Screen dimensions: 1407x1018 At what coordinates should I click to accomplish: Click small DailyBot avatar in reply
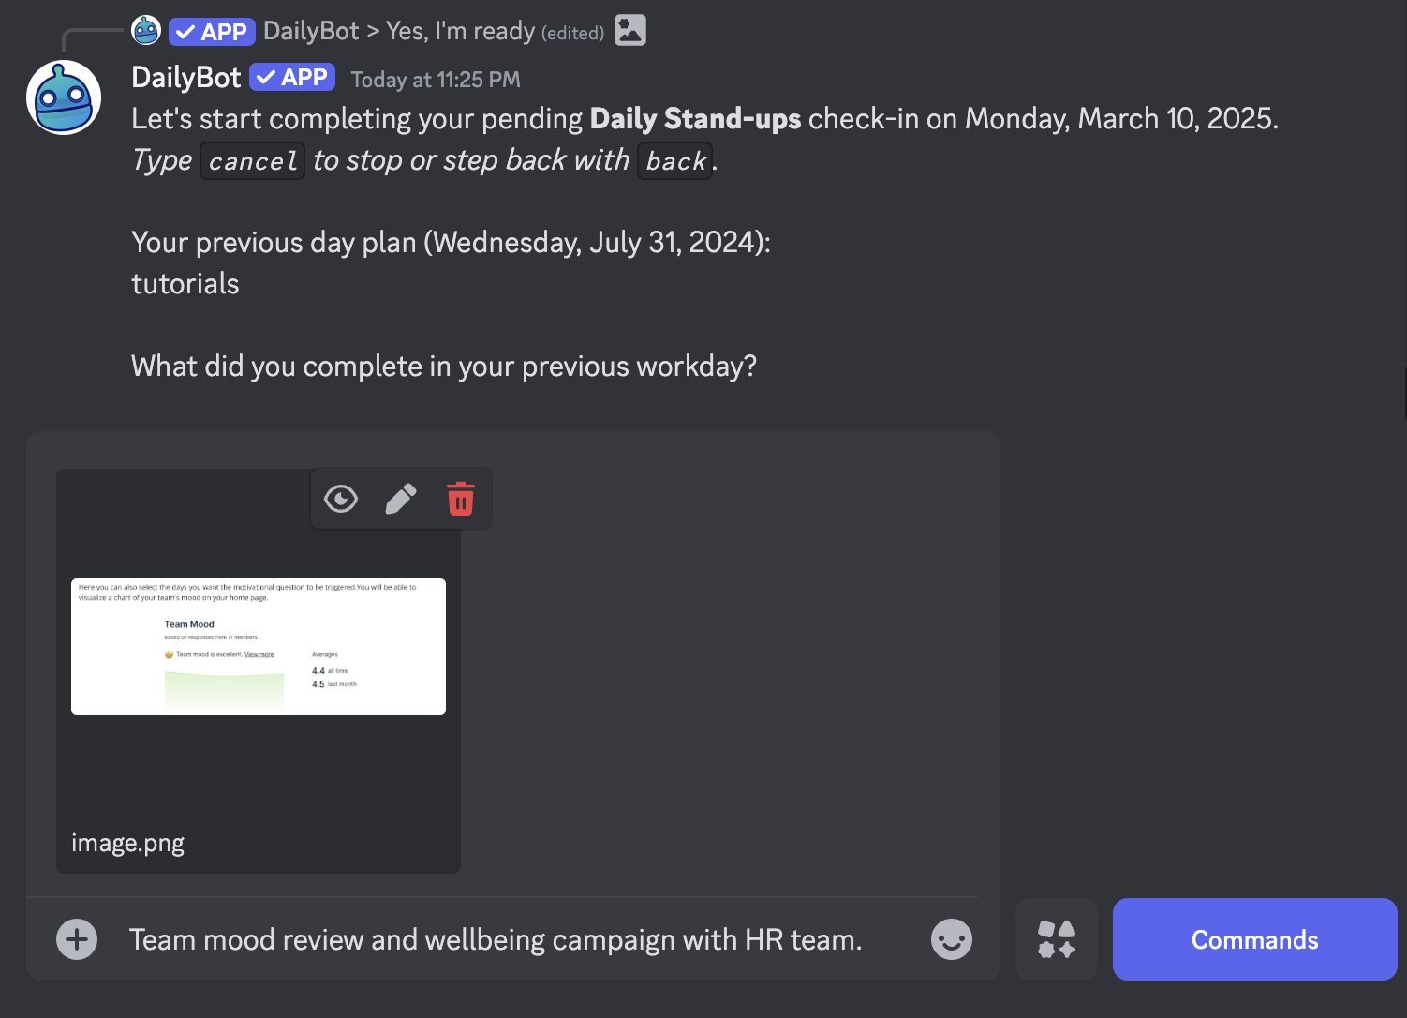[146, 31]
